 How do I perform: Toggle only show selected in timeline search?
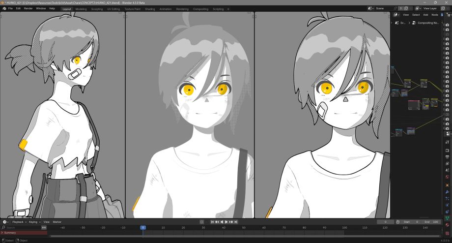tap(44, 228)
